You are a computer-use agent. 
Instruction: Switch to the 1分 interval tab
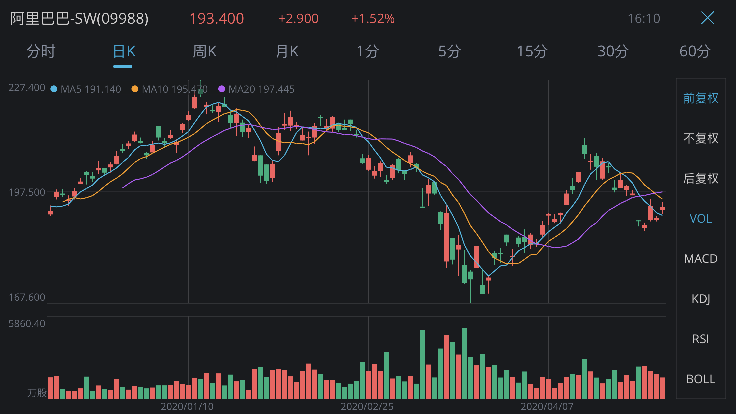click(x=368, y=52)
